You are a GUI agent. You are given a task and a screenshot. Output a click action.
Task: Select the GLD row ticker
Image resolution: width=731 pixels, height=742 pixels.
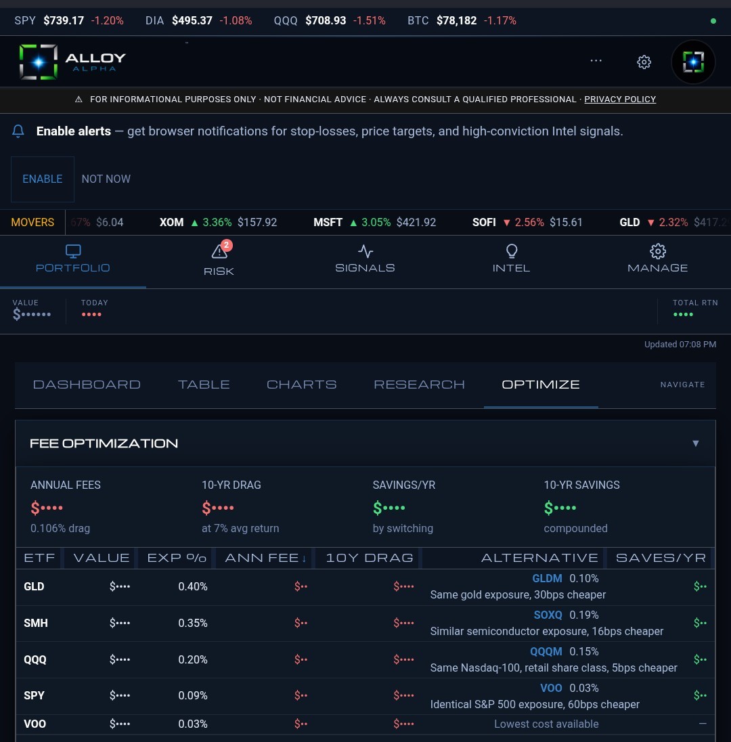(x=34, y=586)
